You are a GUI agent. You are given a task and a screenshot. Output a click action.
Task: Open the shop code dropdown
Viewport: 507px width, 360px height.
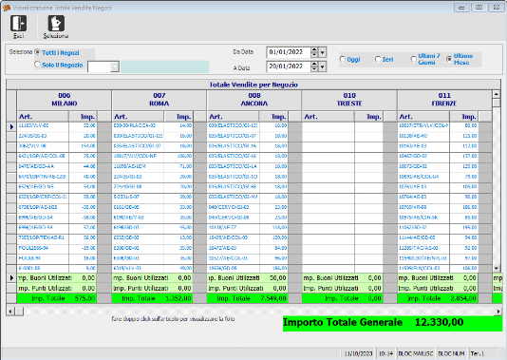coord(115,66)
